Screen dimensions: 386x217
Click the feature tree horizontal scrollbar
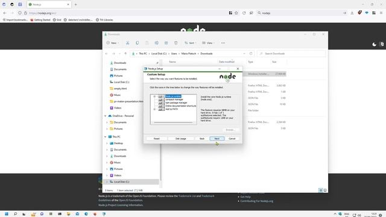click(x=173, y=122)
